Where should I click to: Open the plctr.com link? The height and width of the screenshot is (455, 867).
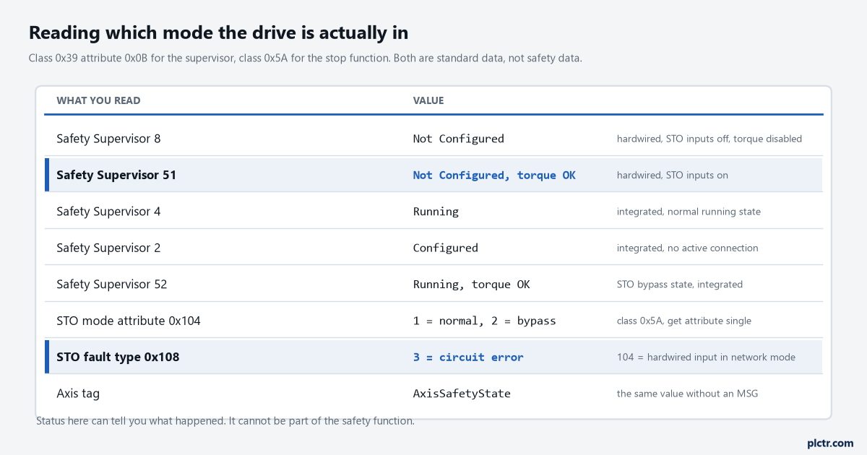click(830, 443)
